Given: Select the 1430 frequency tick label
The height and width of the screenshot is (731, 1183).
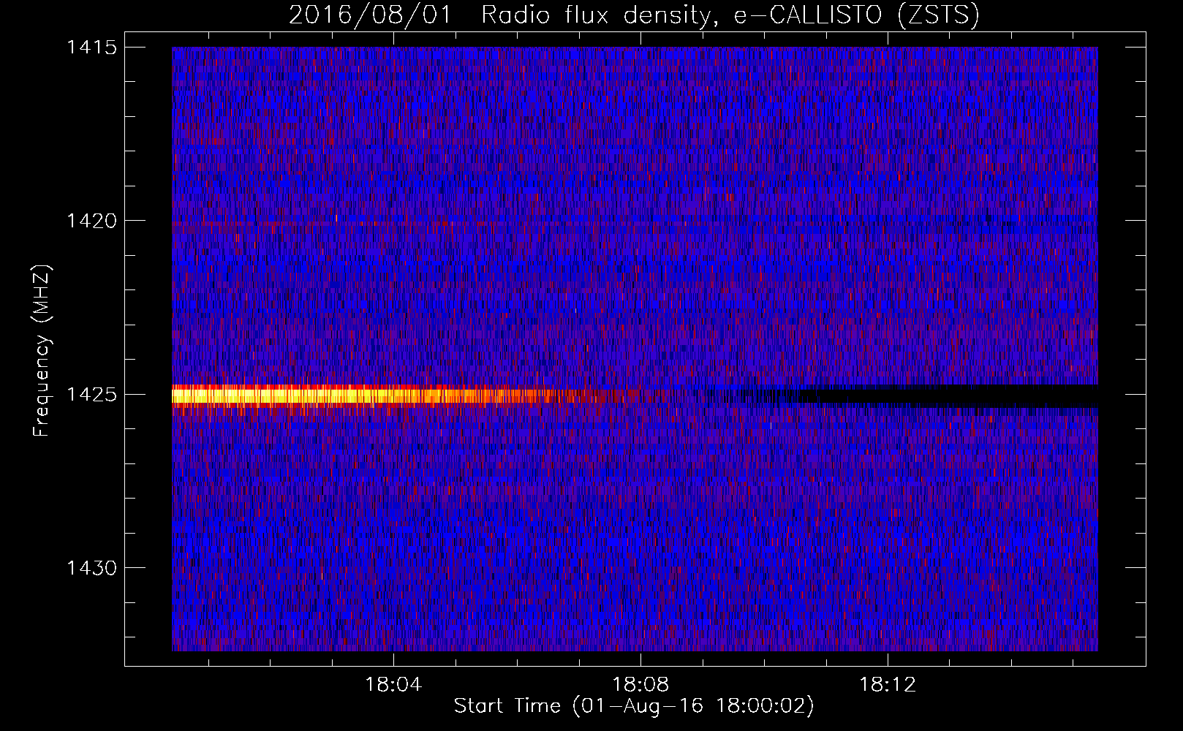Looking at the screenshot, I should pyautogui.click(x=91, y=568).
